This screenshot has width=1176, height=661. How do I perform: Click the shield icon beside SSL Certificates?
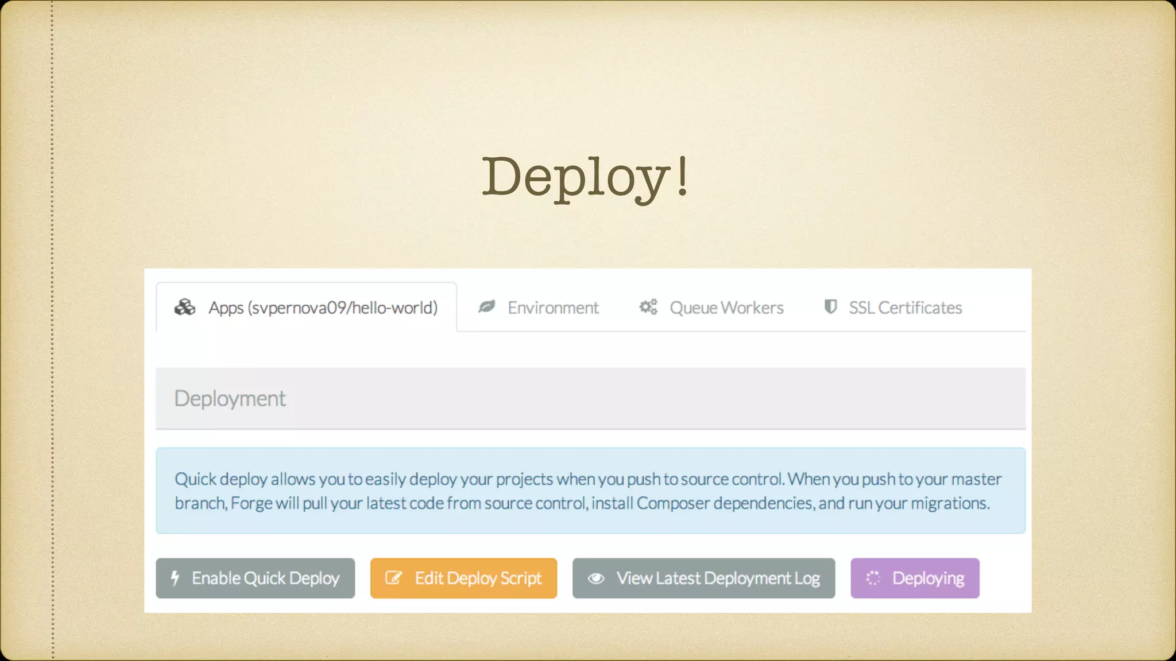click(x=830, y=306)
